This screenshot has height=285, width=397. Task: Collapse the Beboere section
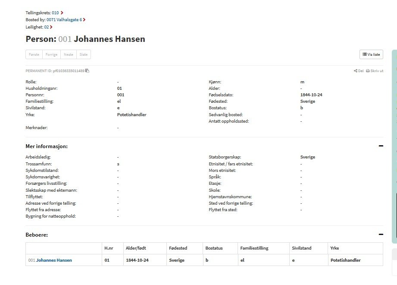click(381, 234)
